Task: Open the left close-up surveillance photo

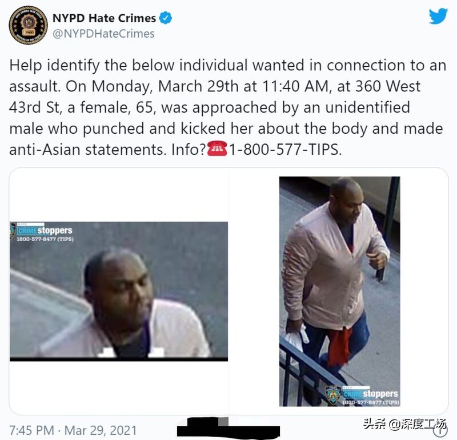Action: tap(119, 291)
